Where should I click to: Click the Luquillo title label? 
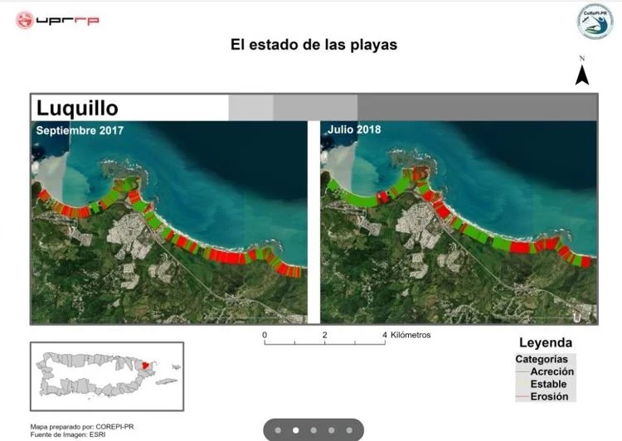pyautogui.click(x=77, y=108)
